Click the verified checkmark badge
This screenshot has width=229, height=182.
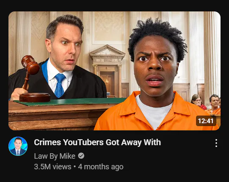tap(81, 156)
